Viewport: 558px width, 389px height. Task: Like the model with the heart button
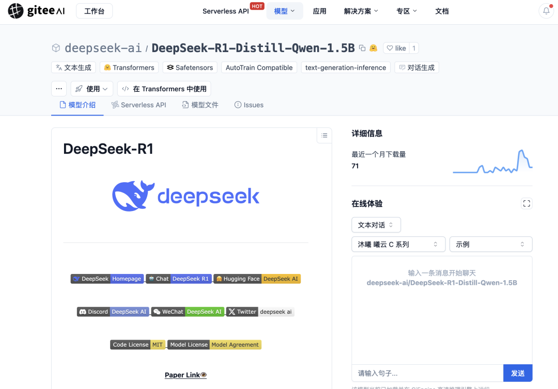pyautogui.click(x=396, y=48)
